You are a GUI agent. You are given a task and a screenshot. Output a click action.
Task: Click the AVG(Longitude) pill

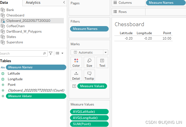(x=89, y=118)
